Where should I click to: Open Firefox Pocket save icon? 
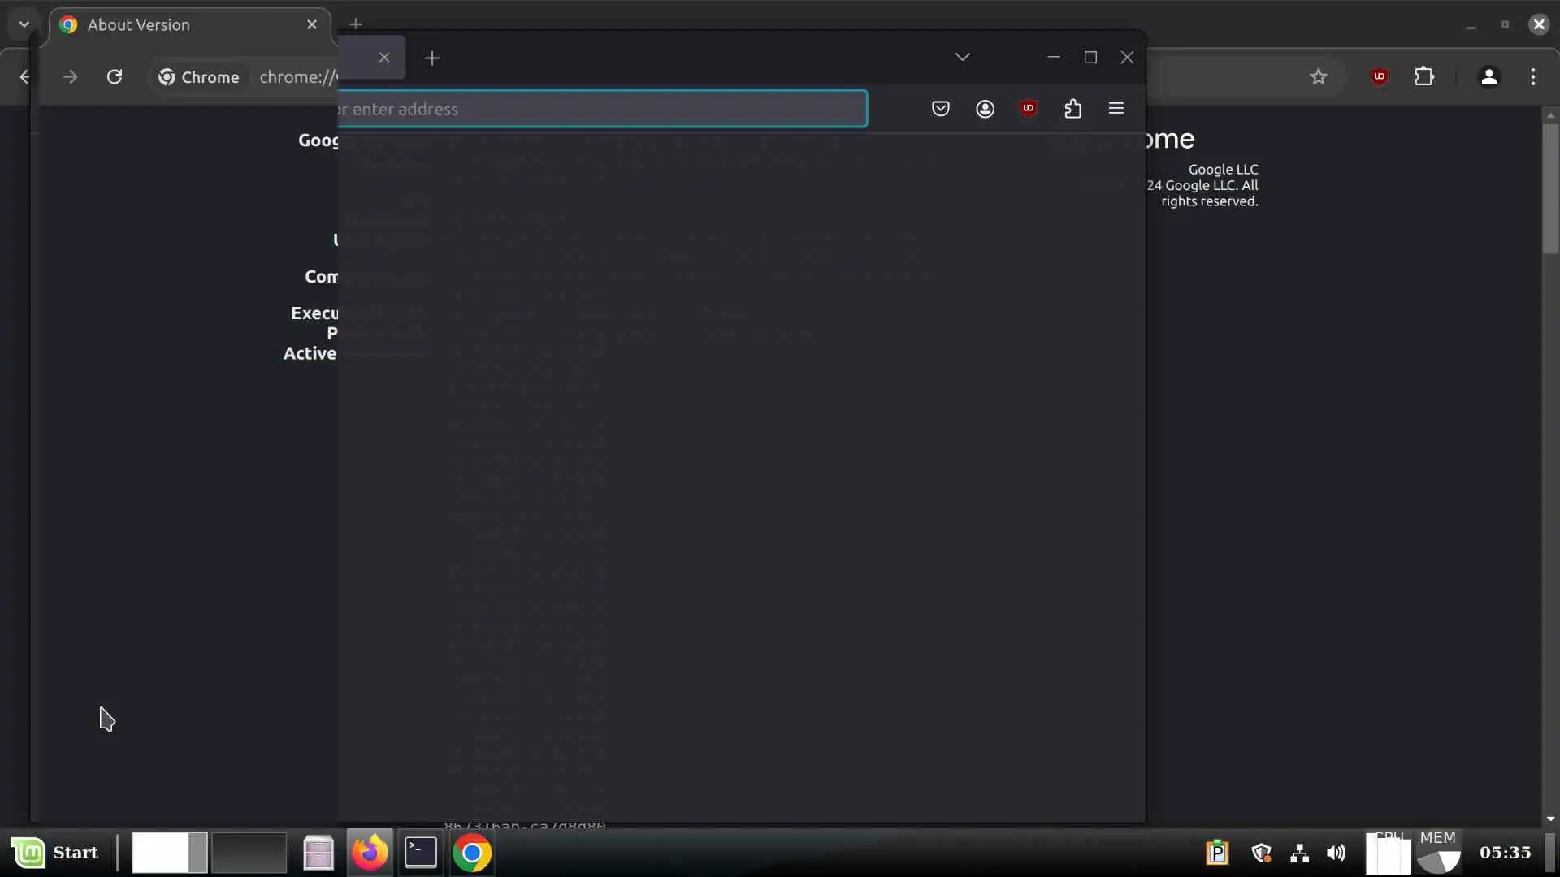tap(940, 109)
